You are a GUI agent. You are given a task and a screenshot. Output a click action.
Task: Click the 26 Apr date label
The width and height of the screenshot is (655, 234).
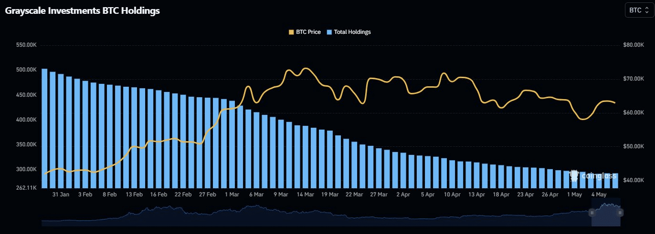pyautogui.click(x=550, y=195)
